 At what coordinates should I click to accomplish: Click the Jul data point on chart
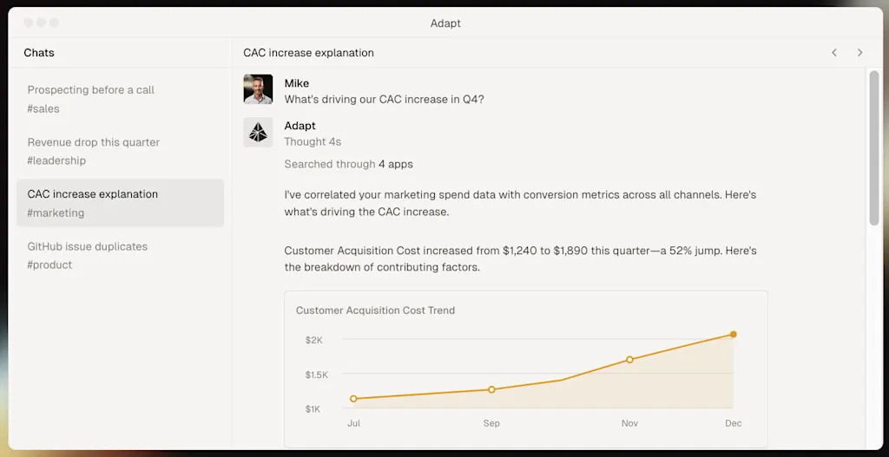(353, 399)
